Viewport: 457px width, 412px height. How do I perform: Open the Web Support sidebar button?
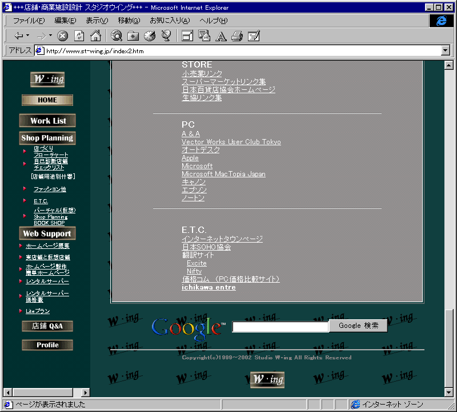coord(47,233)
